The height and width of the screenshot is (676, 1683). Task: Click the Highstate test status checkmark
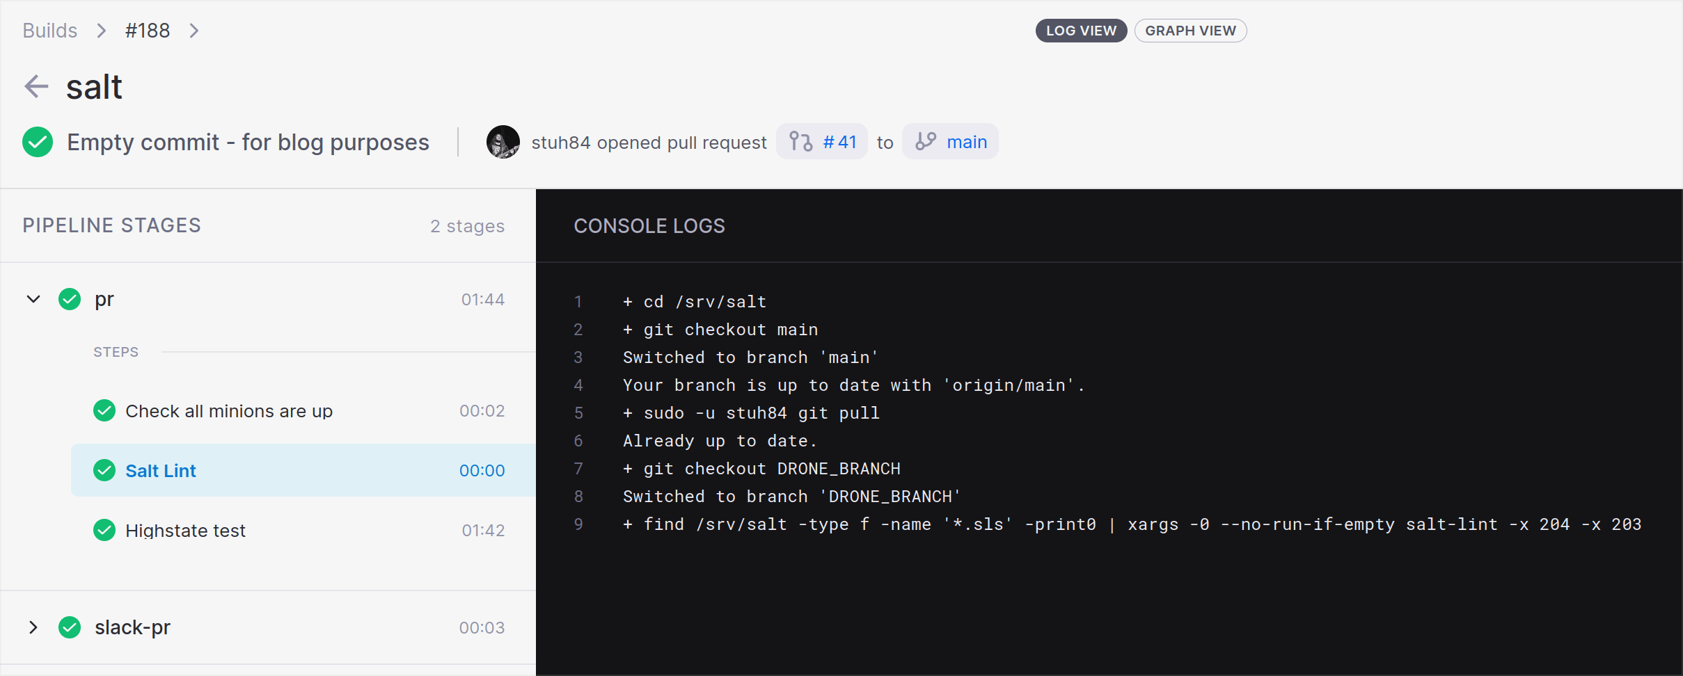104,530
